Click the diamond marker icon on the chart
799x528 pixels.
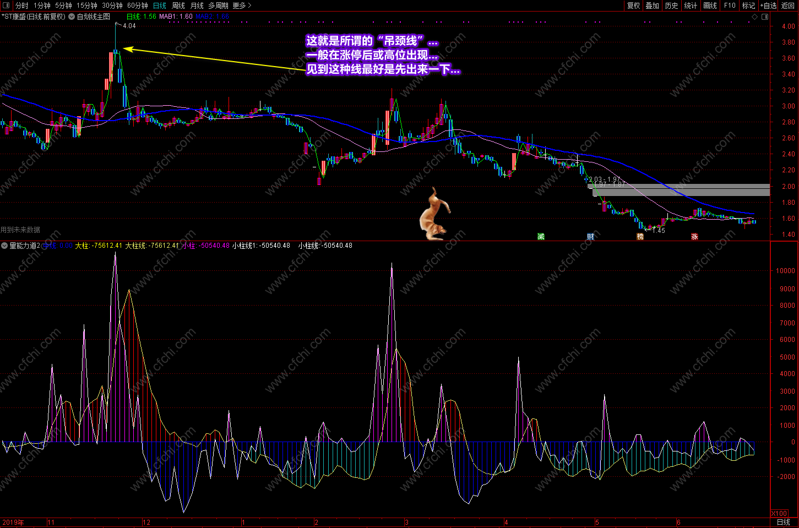click(755, 17)
